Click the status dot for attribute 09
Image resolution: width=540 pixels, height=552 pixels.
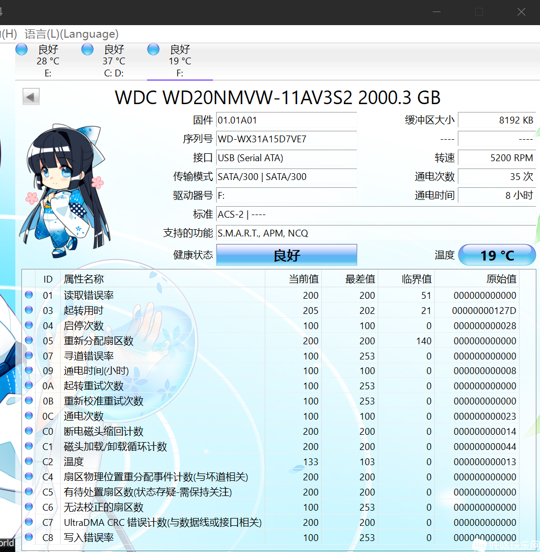[29, 370]
